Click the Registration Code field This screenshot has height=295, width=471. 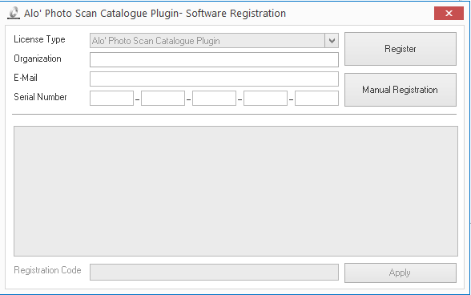pyautogui.click(x=214, y=272)
